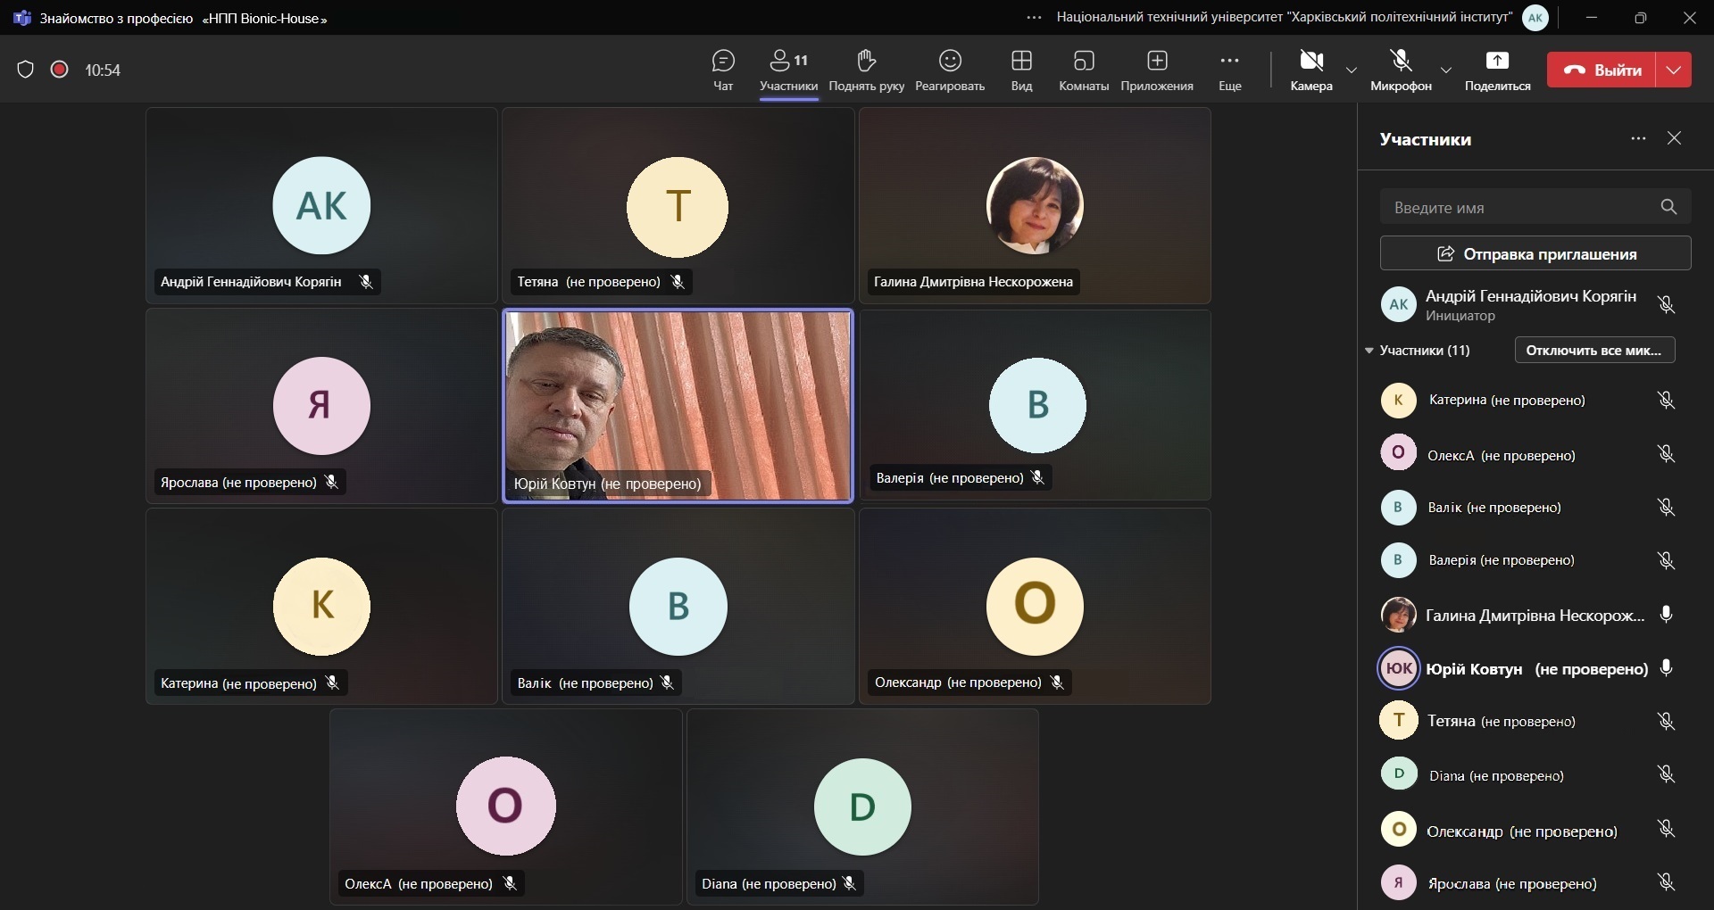Toggle the Camera on

(1310, 70)
